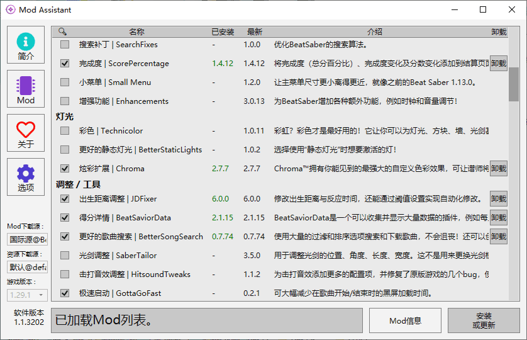Click Small Menu description text
The height and width of the screenshot is (340, 527).
click(376, 82)
